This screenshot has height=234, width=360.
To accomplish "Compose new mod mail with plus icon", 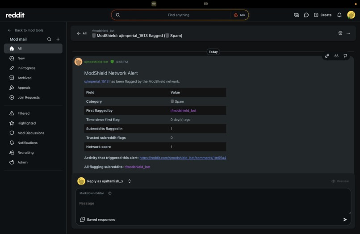I will [x=58, y=39].
